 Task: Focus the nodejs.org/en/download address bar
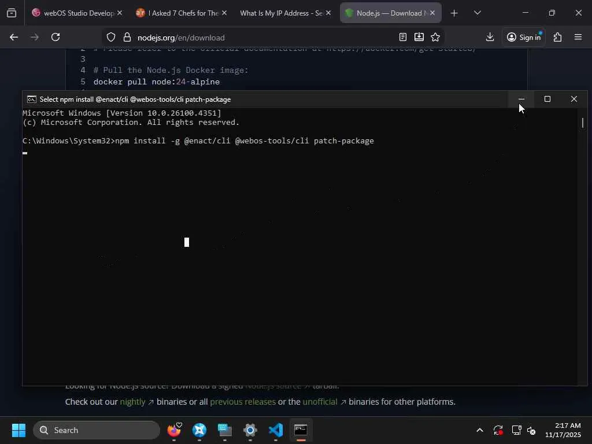(264, 38)
